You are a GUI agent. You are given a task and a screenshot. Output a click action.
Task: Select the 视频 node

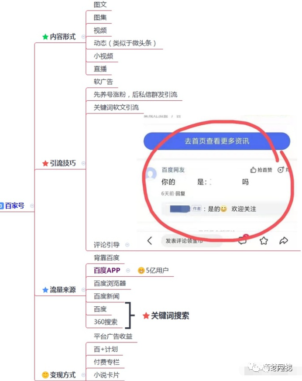(x=100, y=31)
